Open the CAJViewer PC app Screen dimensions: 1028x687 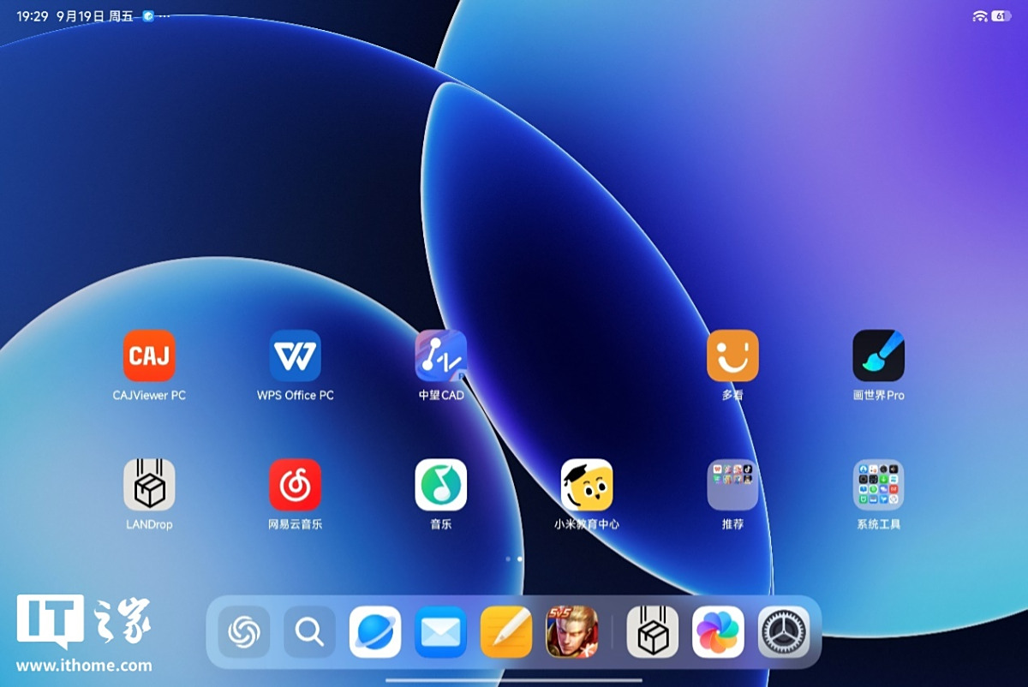tap(149, 355)
